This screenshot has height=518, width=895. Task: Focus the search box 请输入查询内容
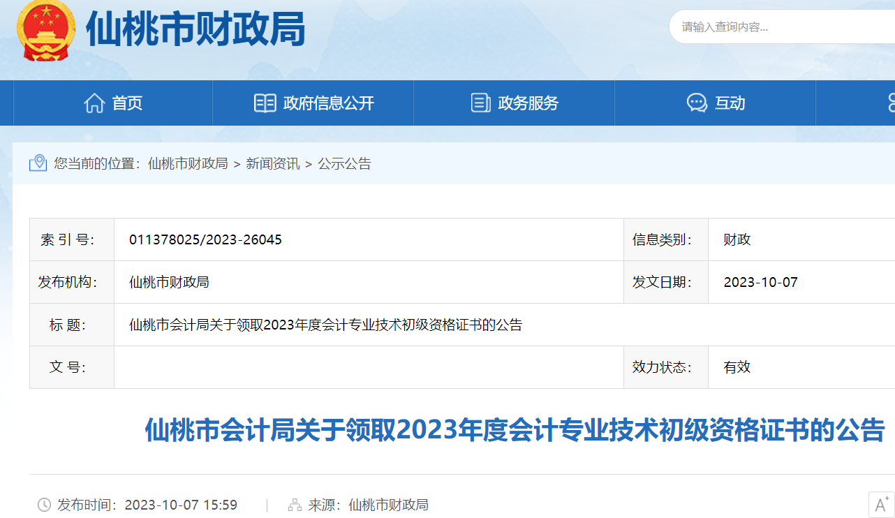tap(782, 27)
